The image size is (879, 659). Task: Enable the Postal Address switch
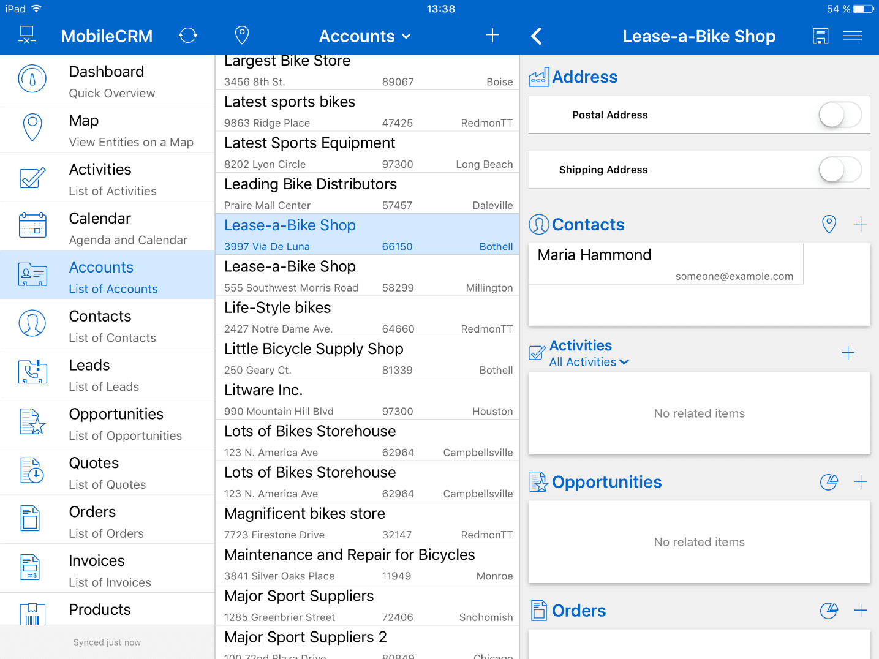point(840,115)
